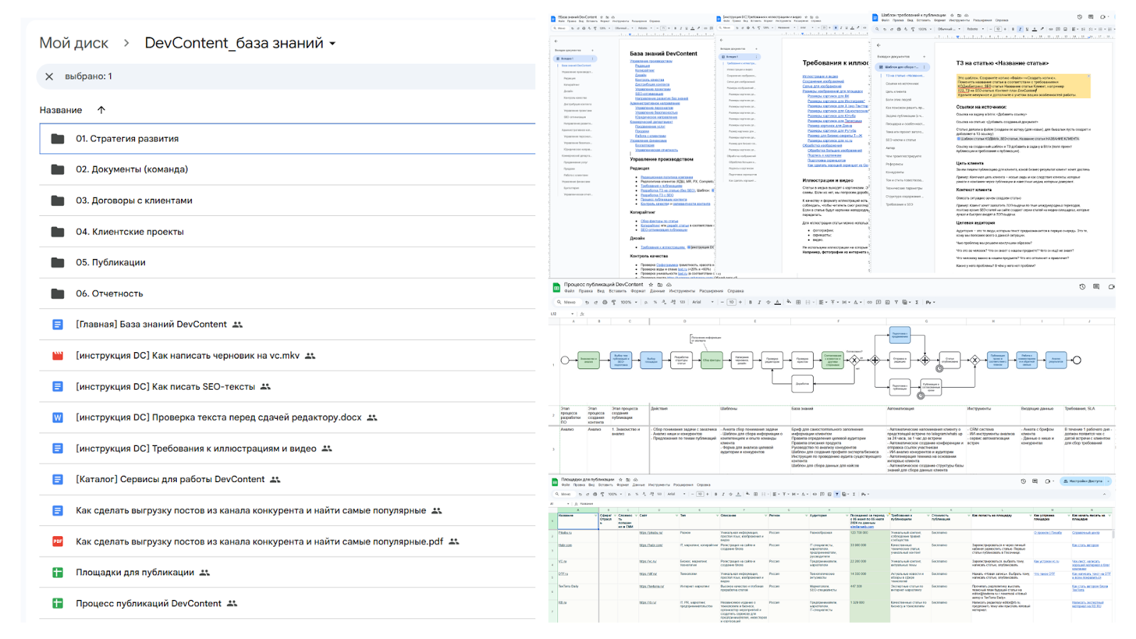
Task: Open the DevContent_база знаний folder dropdown
Action: point(332,43)
